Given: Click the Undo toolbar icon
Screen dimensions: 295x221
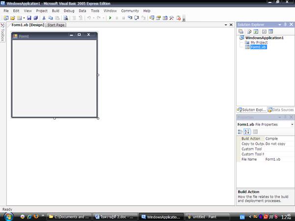Looking at the screenshot, I should pos(89,18).
